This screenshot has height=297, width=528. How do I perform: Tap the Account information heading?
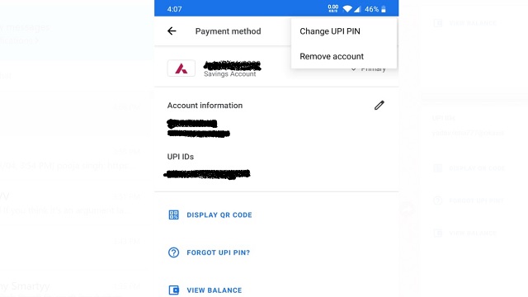(x=205, y=106)
